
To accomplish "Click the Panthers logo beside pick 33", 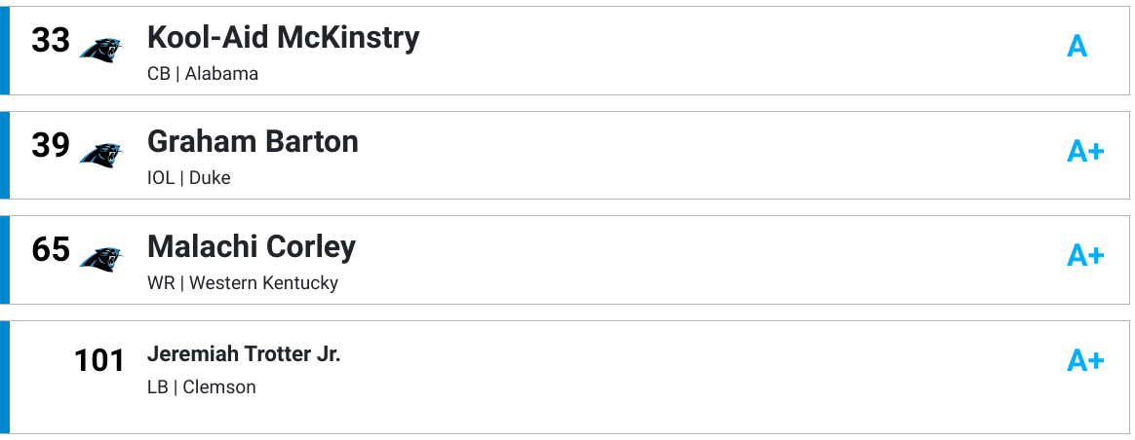I will 100,50.
